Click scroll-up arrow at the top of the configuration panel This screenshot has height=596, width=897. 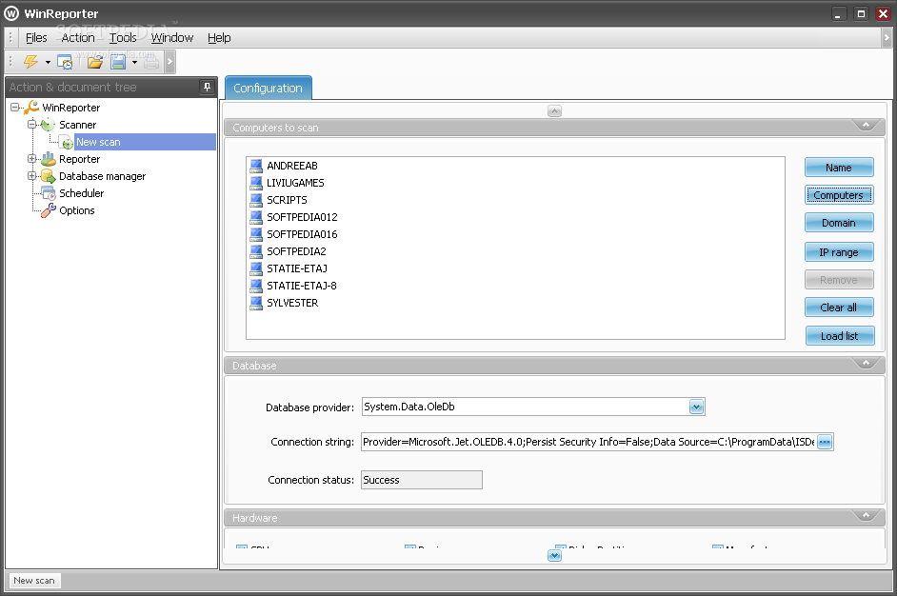pos(554,111)
